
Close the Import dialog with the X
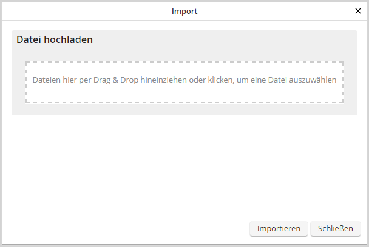(357, 11)
